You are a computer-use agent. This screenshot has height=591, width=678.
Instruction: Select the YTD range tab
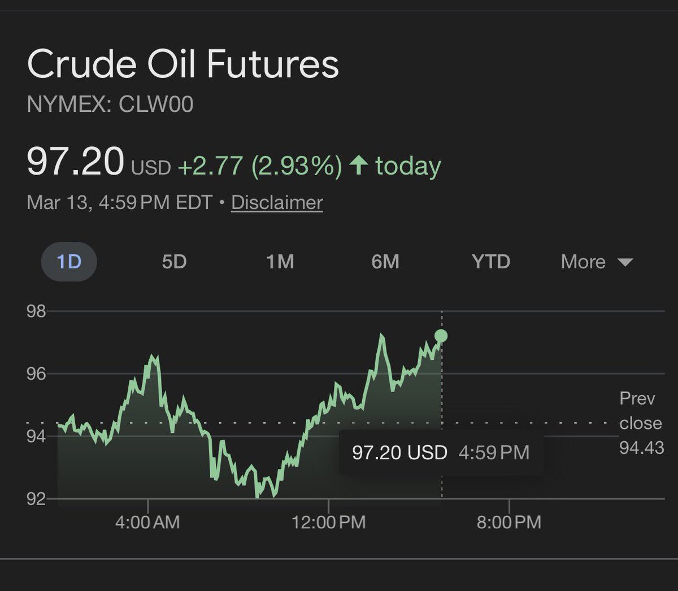point(490,262)
